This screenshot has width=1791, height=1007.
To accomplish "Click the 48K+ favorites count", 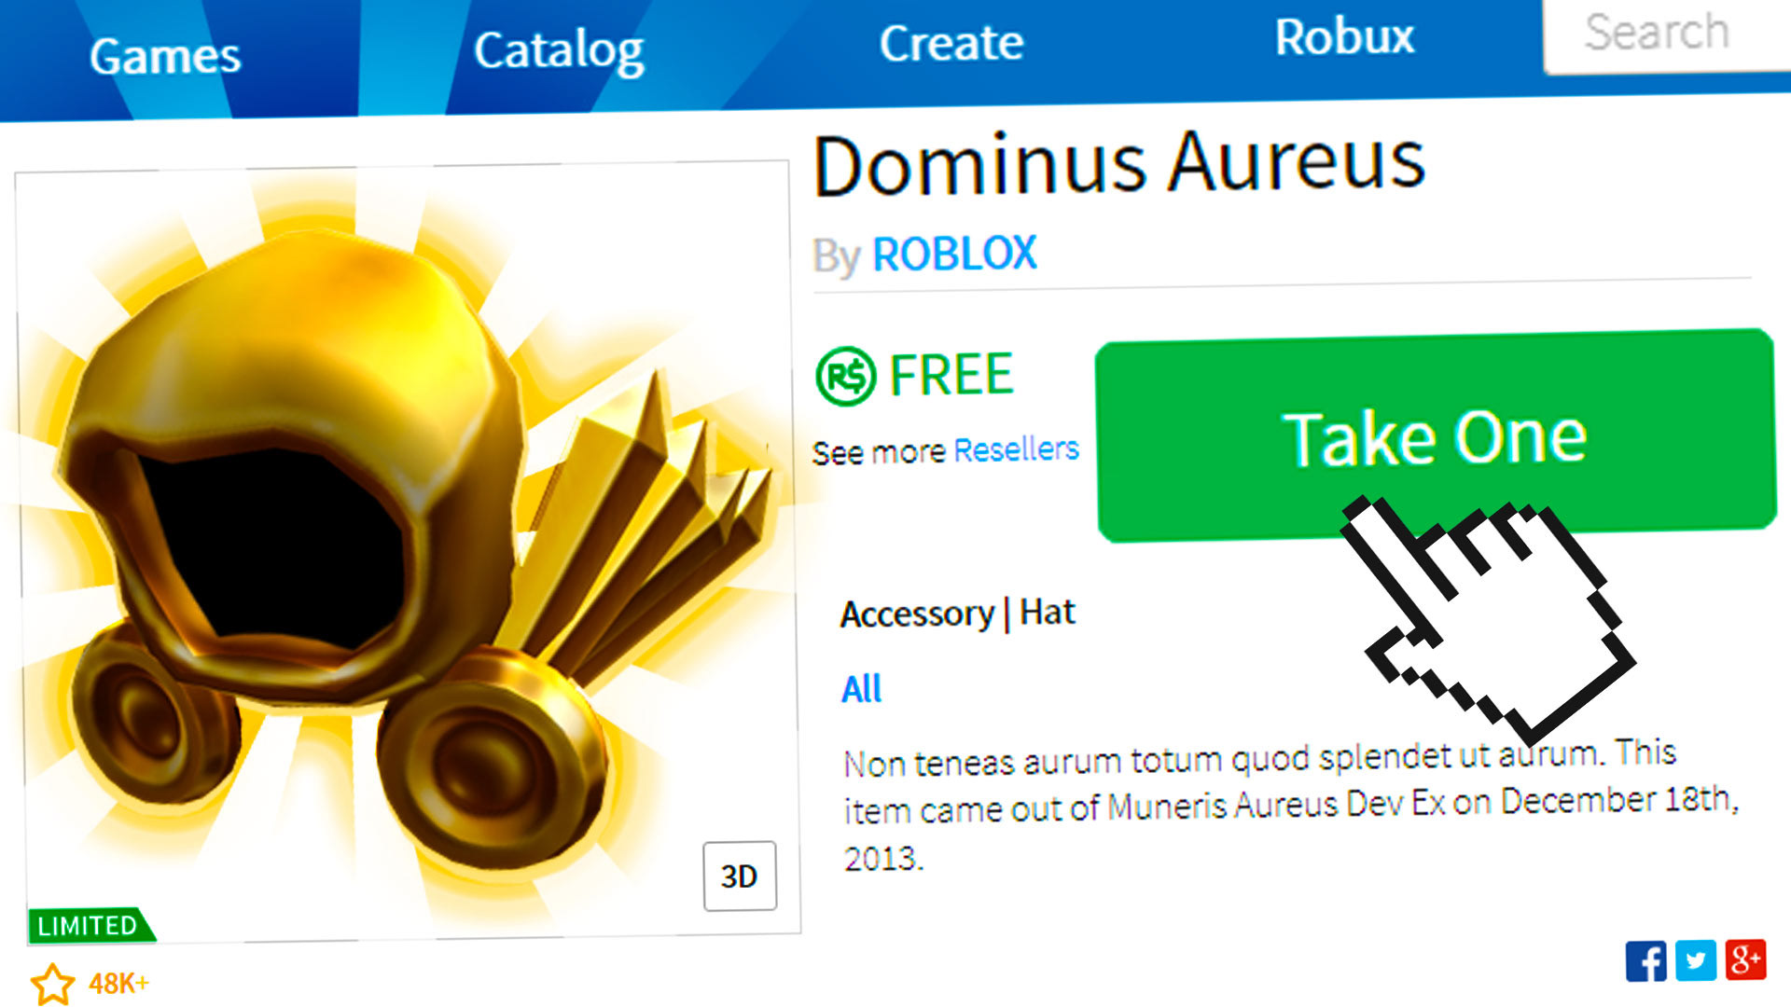I will pos(118,984).
